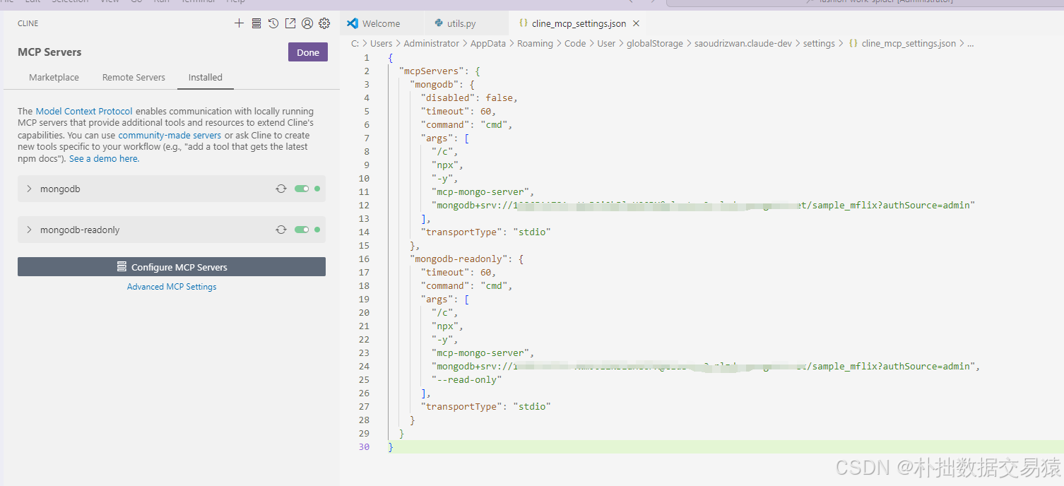Open the Administrator breadcrumb segment
The width and height of the screenshot is (1064, 486).
click(x=432, y=43)
